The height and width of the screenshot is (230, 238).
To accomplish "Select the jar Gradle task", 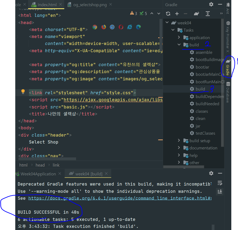I will click(195, 126).
